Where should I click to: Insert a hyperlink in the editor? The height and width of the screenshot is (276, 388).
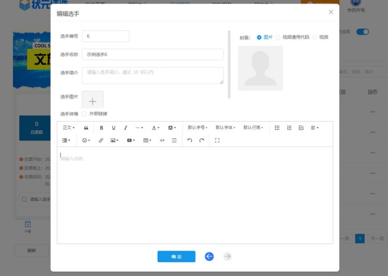point(101,140)
